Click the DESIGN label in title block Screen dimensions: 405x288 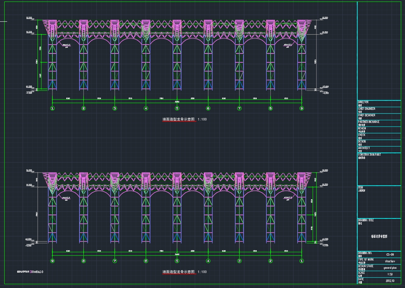click(362, 142)
